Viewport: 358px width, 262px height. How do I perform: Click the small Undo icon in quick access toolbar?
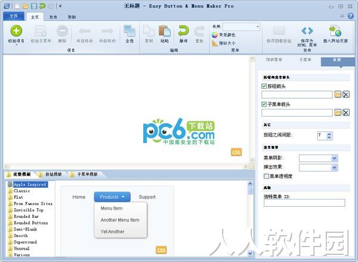click(x=42, y=6)
